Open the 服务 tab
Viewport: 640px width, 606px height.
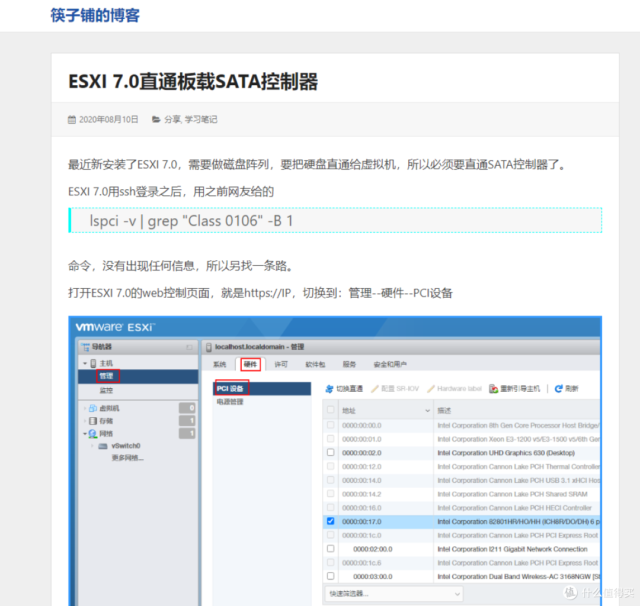click(350, 364)
